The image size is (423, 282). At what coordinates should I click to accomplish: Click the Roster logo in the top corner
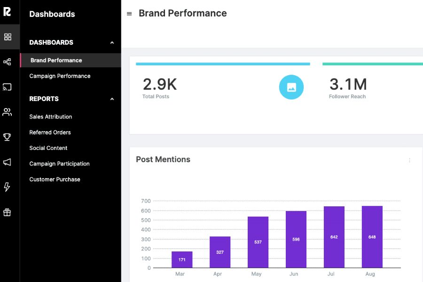coord(7,12)
